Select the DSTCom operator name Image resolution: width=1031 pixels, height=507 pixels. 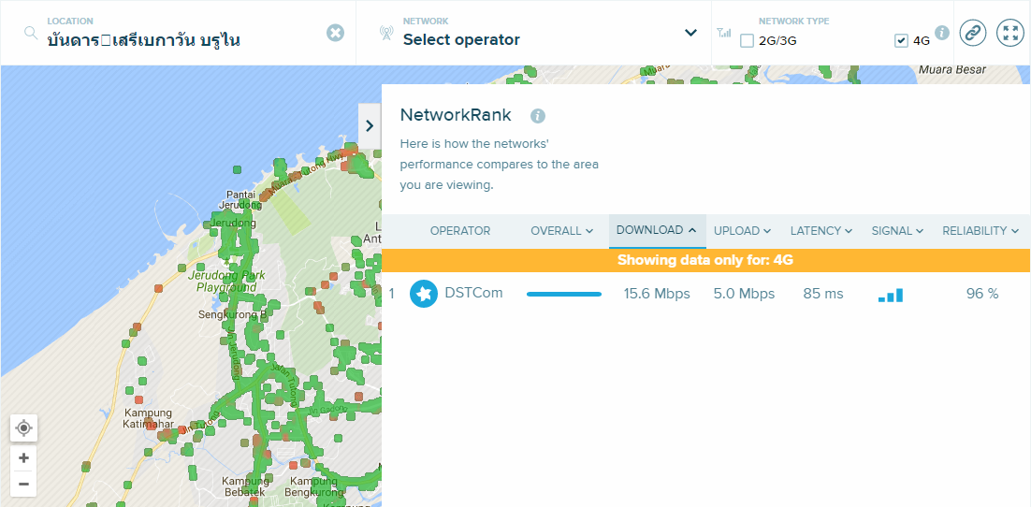[x=473, y=293]
